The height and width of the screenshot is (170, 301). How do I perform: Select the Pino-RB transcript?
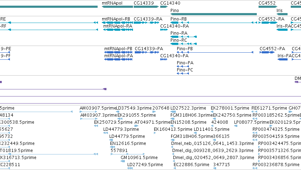[214, 23]
